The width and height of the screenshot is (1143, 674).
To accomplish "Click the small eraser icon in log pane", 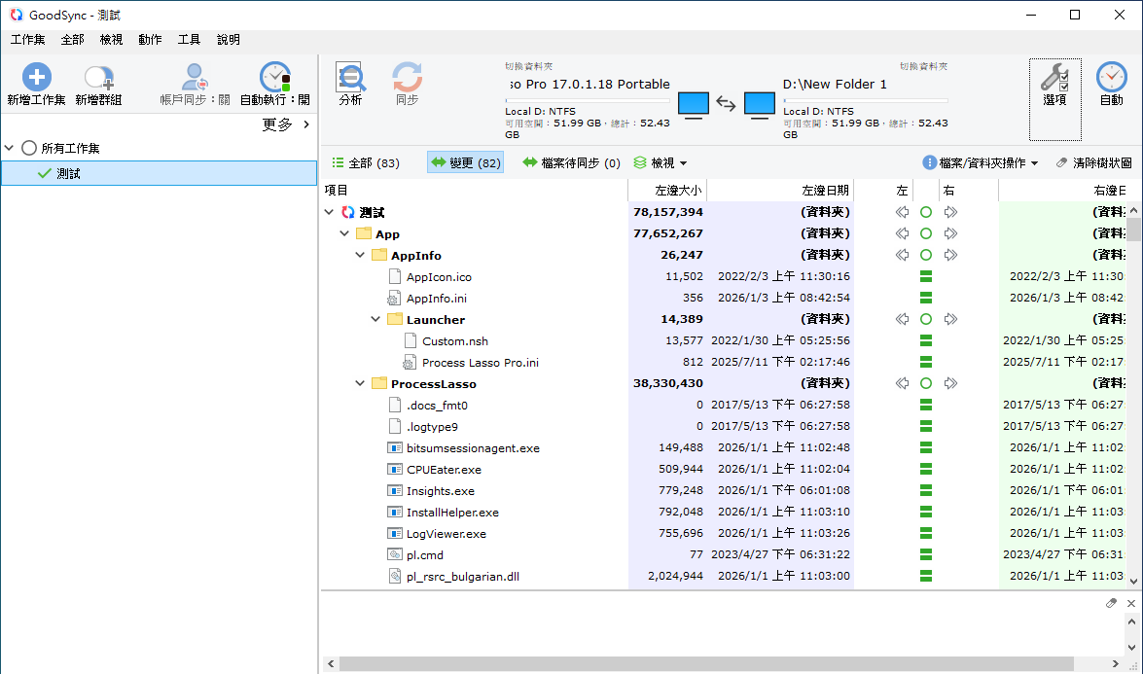I will 1111,603.
